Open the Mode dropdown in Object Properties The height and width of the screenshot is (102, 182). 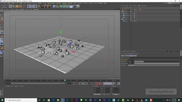pos(154,65)
